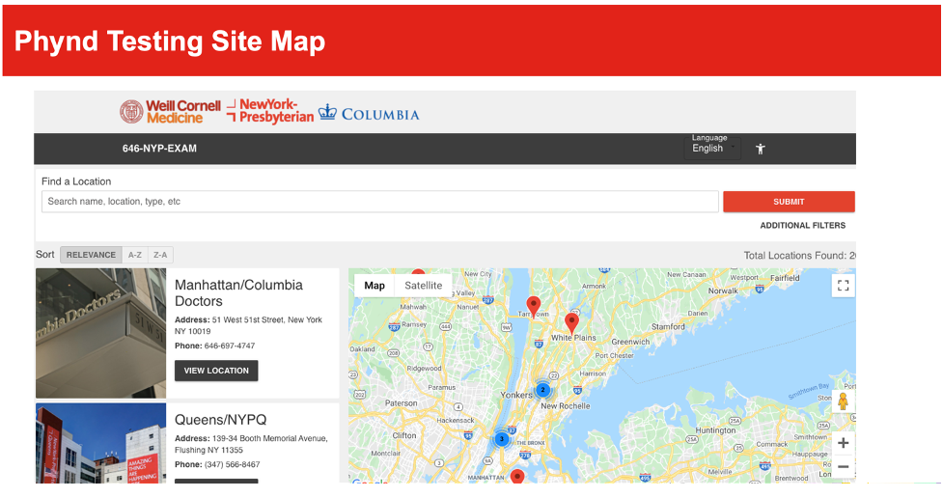Click the Street View pegman icon

[x=844, y=401]
